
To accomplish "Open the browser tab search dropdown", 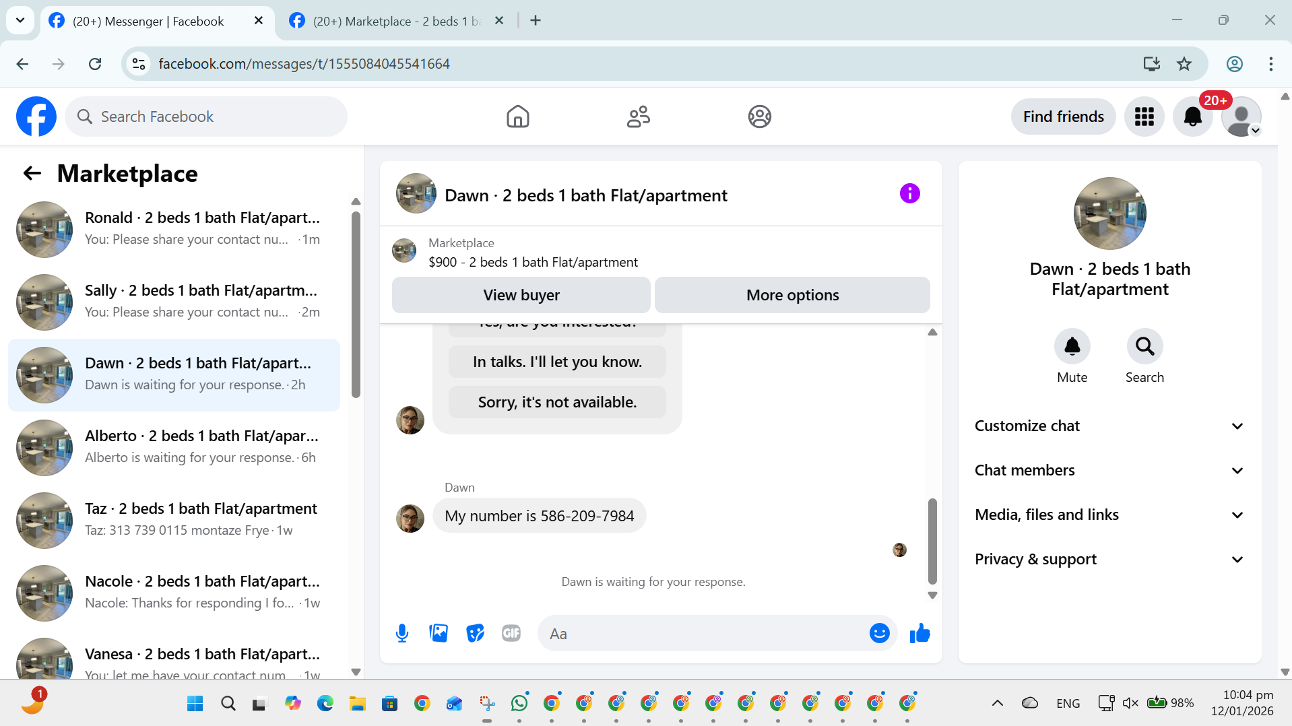I will pos(20,20).
